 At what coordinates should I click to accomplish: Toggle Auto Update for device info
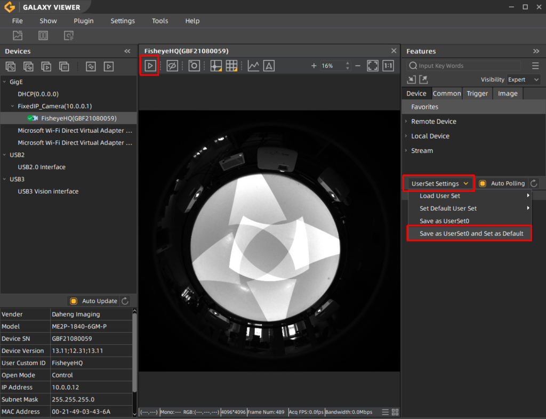tap(73, 301)
